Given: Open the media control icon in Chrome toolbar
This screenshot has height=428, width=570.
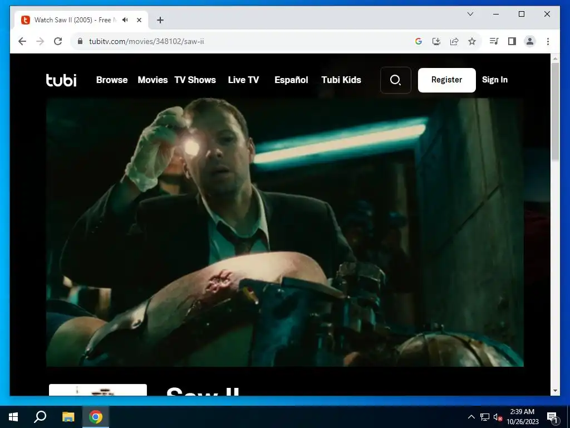Looking at the screenshot, I should pyautogui.click(x=494, y=41).
